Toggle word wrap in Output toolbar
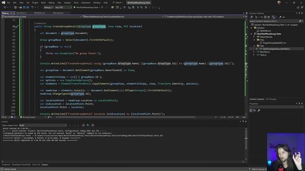The image size is (305, 171). click(88, 125)
